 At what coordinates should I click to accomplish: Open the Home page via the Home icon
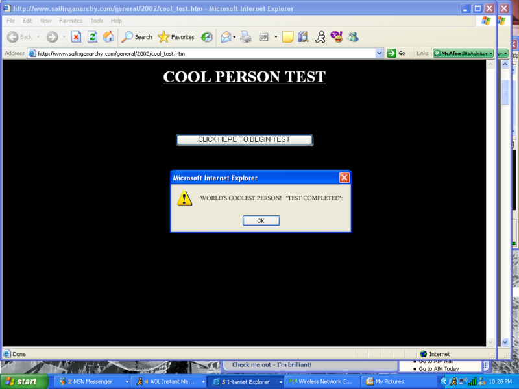click(110, 37)
